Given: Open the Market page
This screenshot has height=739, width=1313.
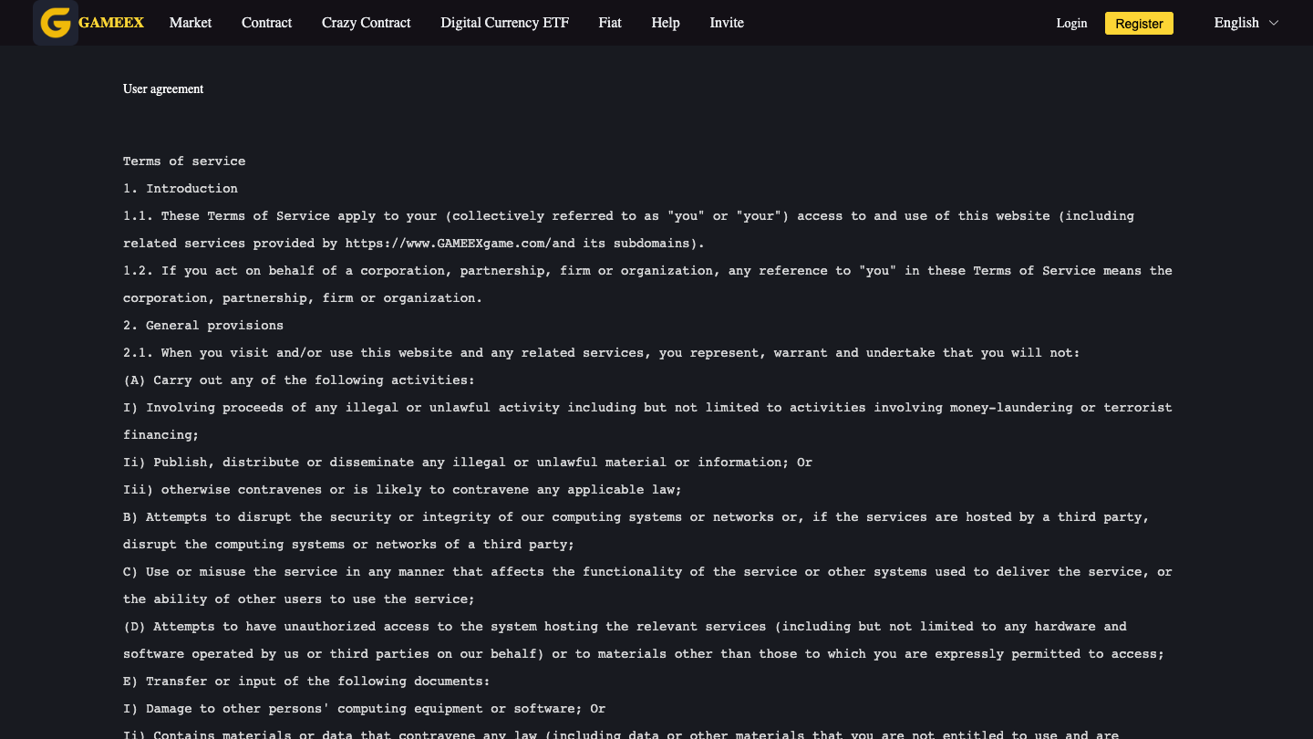Looking at the screenshot, I should click(x=191, y=23).
